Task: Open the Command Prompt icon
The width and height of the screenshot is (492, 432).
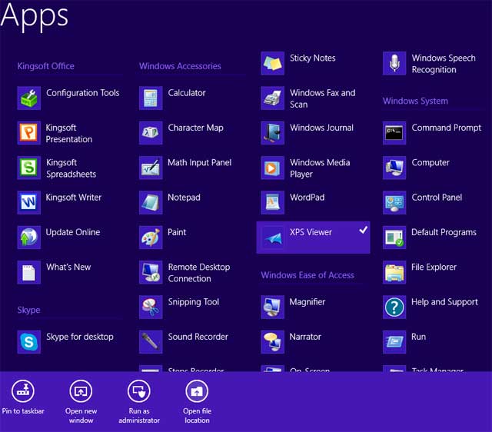Action: (394, 133)
